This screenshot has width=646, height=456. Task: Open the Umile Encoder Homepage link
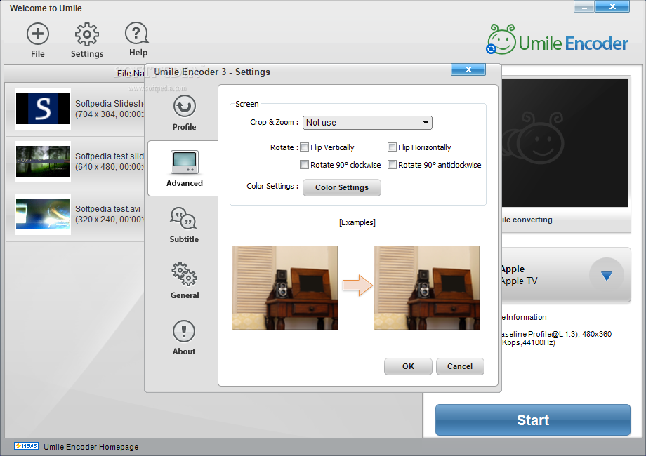91,447
